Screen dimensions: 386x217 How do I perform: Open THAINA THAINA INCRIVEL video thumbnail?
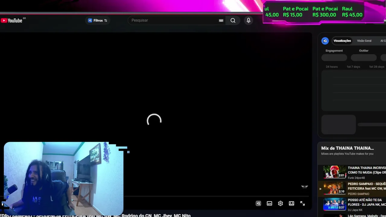335,172
